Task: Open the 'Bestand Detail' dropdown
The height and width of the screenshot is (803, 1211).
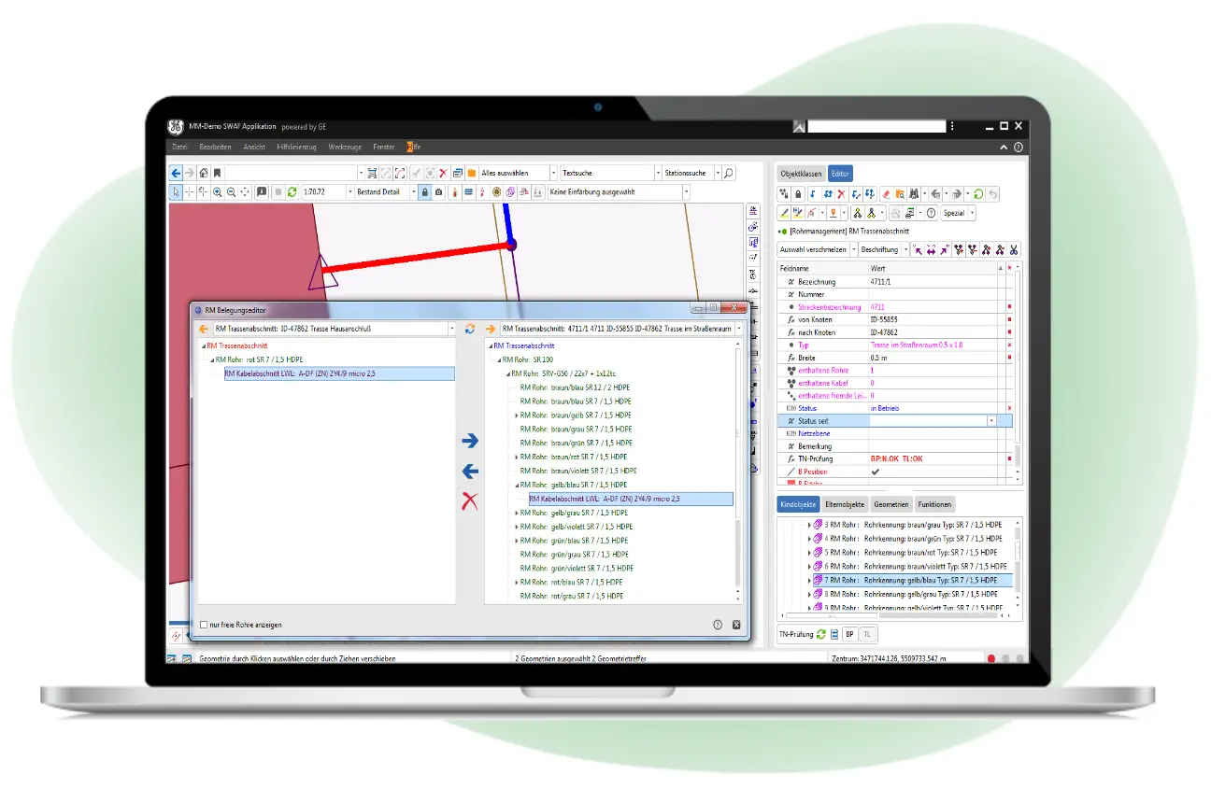Action: [413, 191]
